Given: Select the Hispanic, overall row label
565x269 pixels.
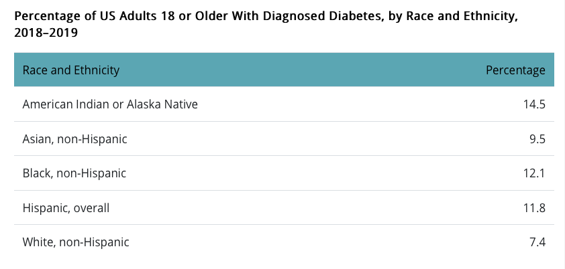Looking at the screenshot, I should (x=66, y=208).
